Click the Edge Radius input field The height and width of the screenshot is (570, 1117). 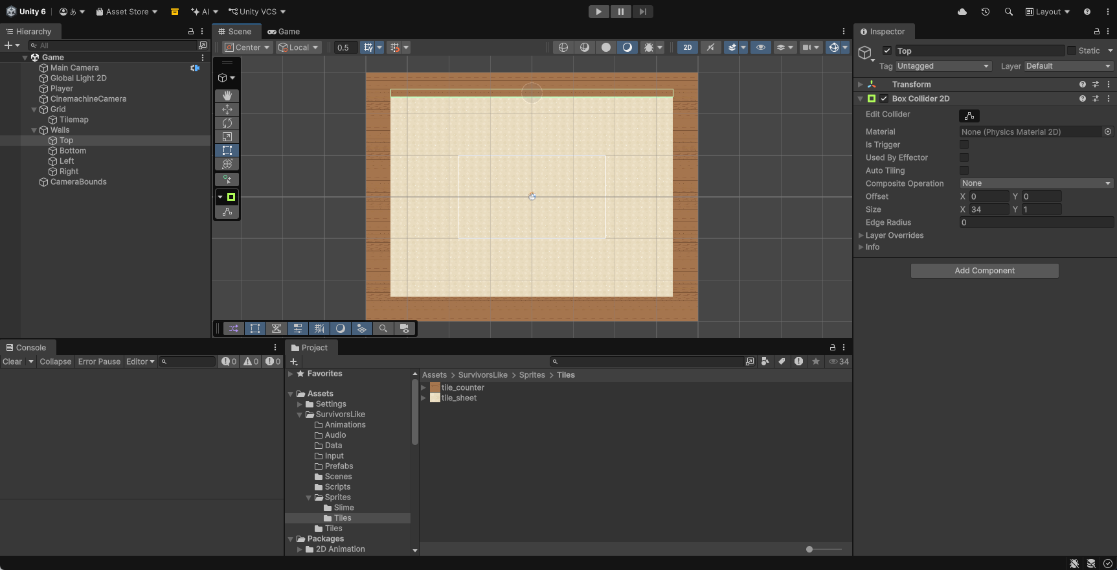pos(1036,222)
